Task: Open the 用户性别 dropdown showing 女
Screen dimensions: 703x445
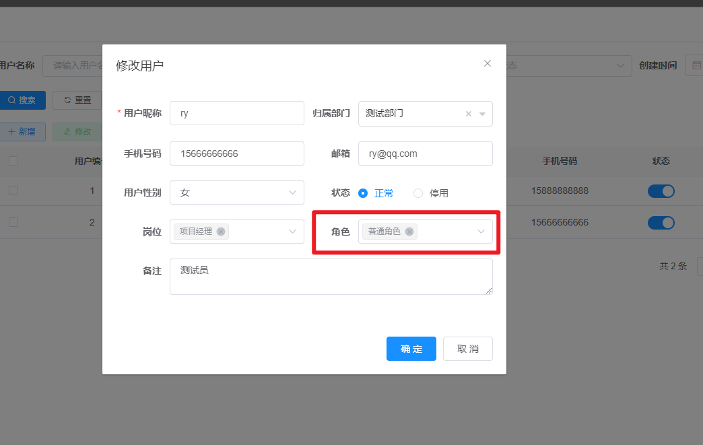Action: point(236,193)
